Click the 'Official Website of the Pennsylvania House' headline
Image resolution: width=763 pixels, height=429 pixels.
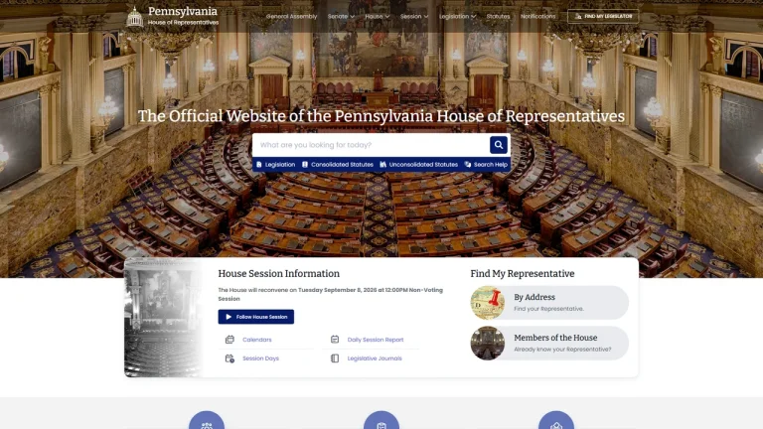381,116
